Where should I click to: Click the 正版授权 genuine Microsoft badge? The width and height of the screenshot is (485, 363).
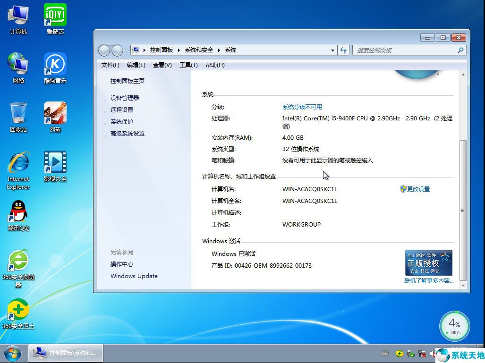429,263
